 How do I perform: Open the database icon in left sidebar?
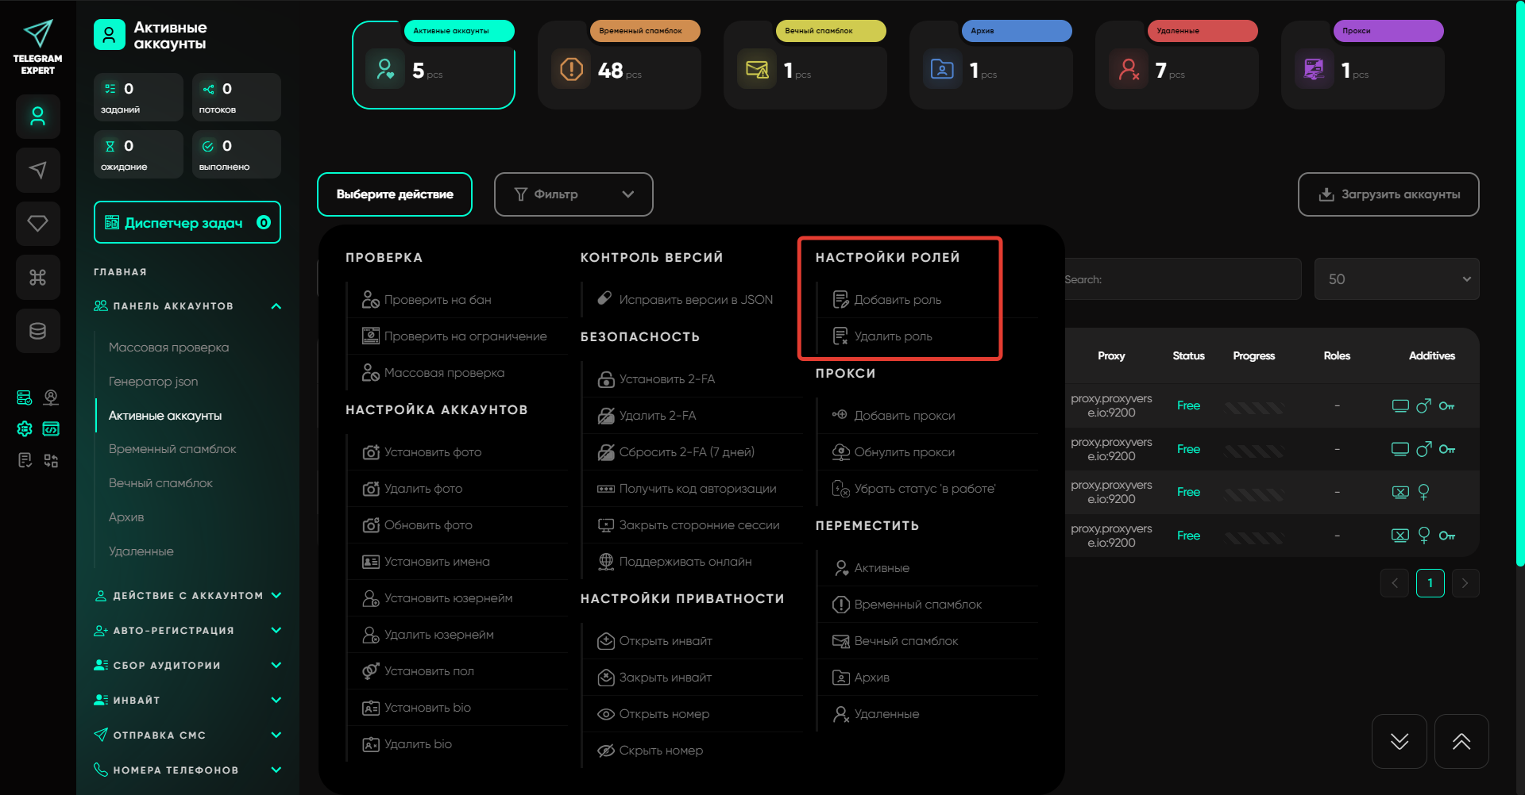tap(37, 331)
